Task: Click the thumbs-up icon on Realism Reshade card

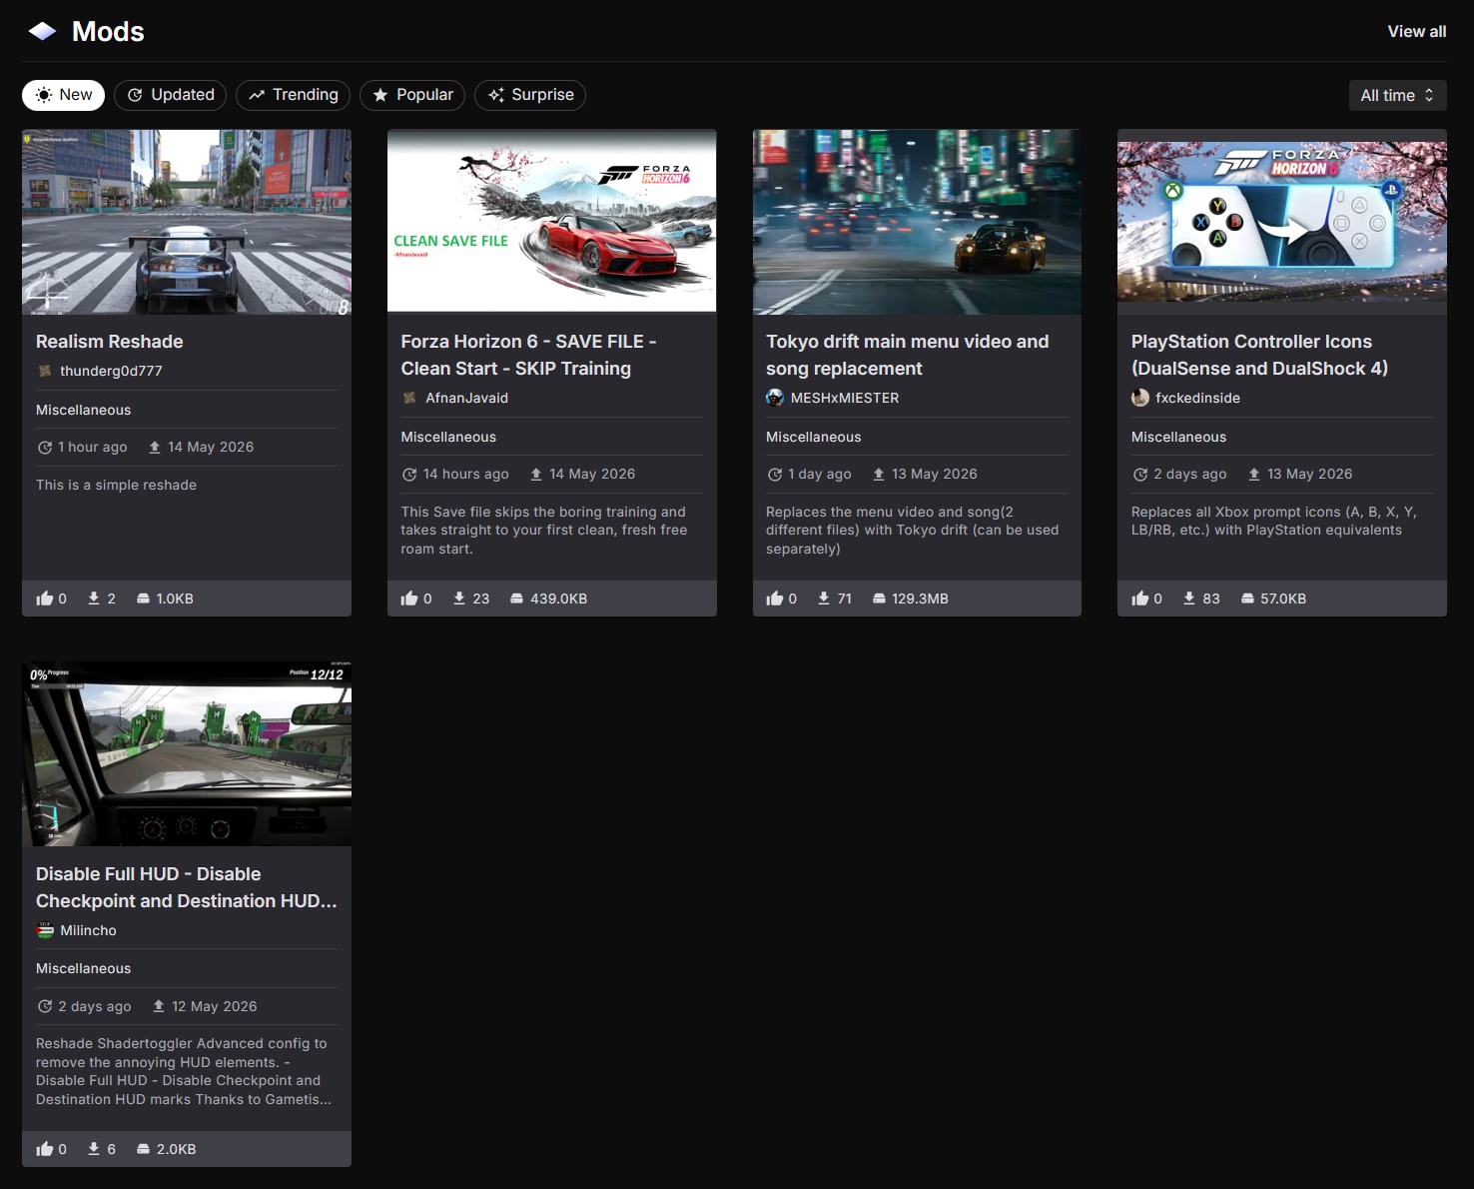Action: [45, 598]
